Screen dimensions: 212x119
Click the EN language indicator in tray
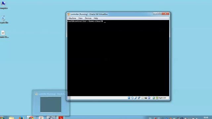click(x=150, y=118)
